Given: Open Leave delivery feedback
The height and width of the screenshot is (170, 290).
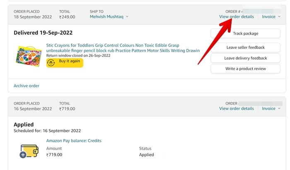Looking at the screenshot, I should tap(245, 58).
